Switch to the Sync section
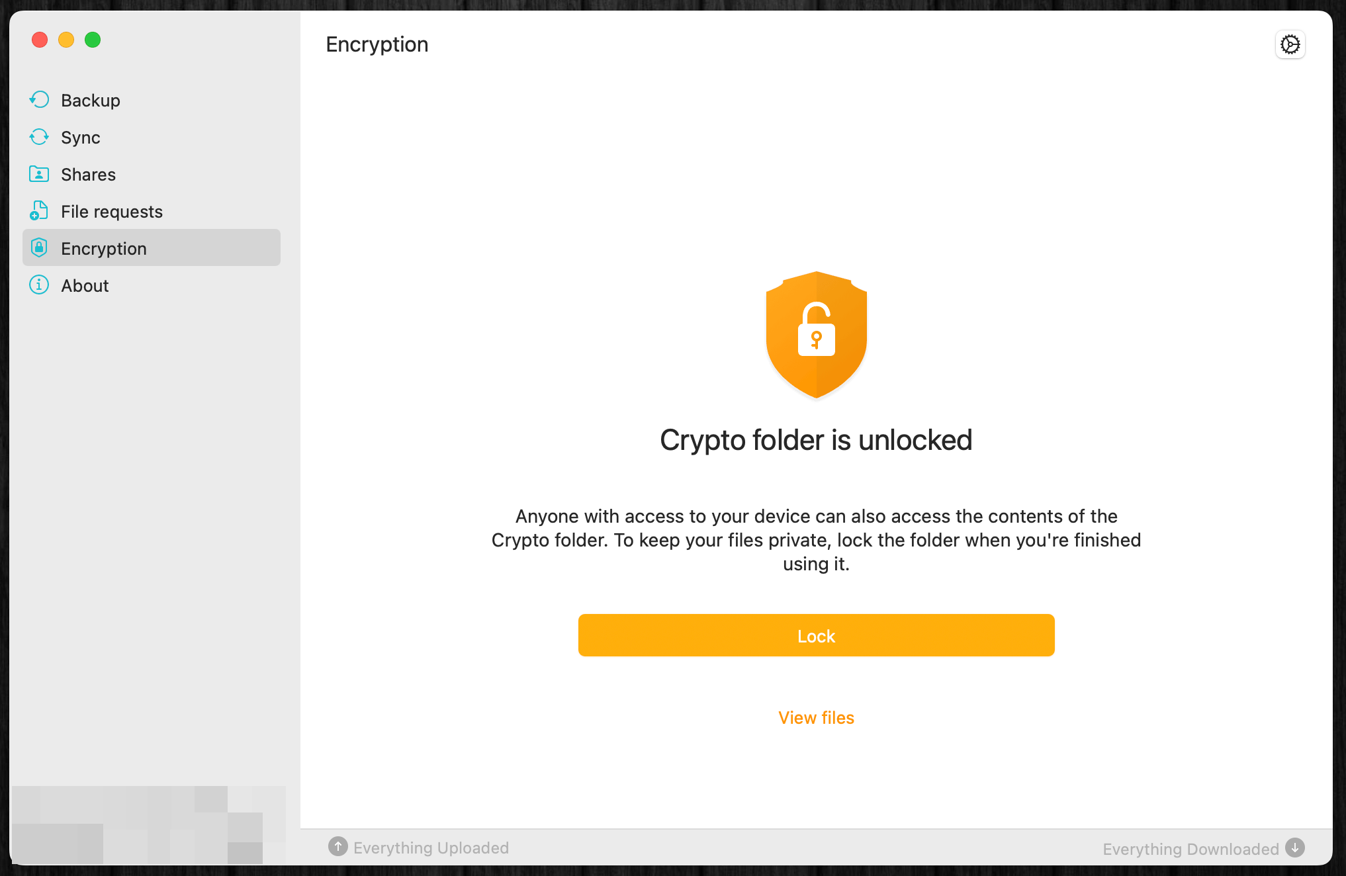The height and width of the screenshot is (876, 1346). (81, 138)
